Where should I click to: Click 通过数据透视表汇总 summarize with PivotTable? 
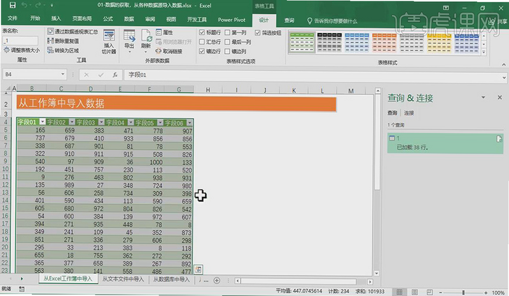[73, 32]
